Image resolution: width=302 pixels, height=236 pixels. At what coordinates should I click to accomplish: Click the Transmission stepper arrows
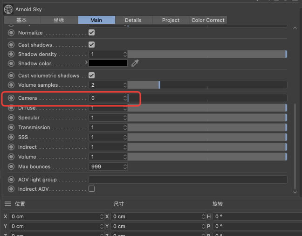(125, 127)
